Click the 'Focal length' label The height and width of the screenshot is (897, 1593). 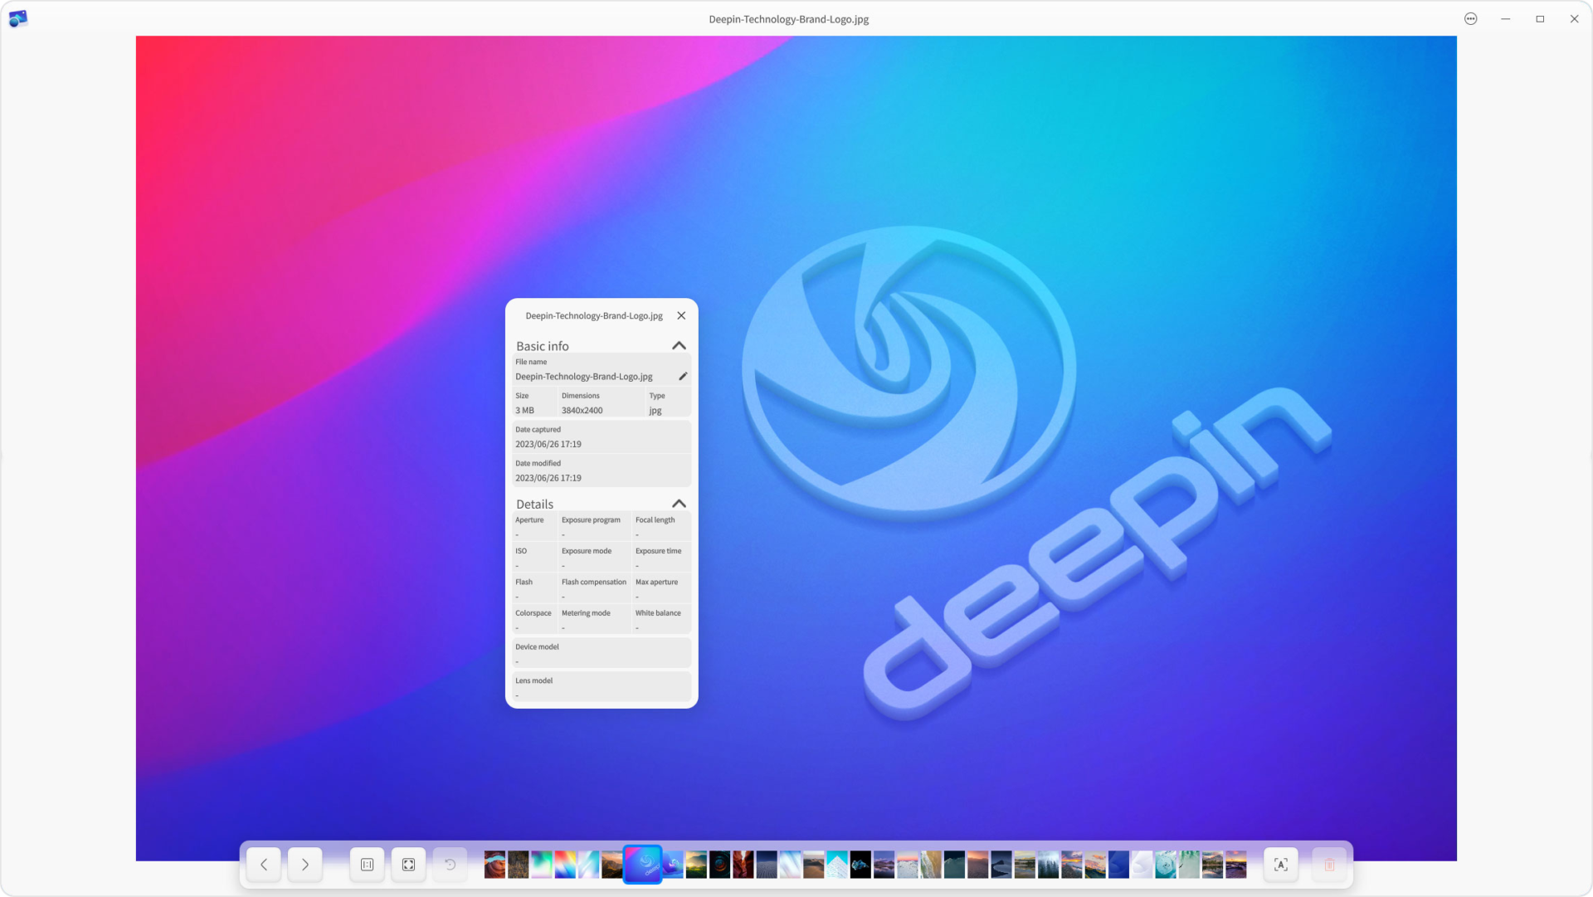tap(655, 520)
